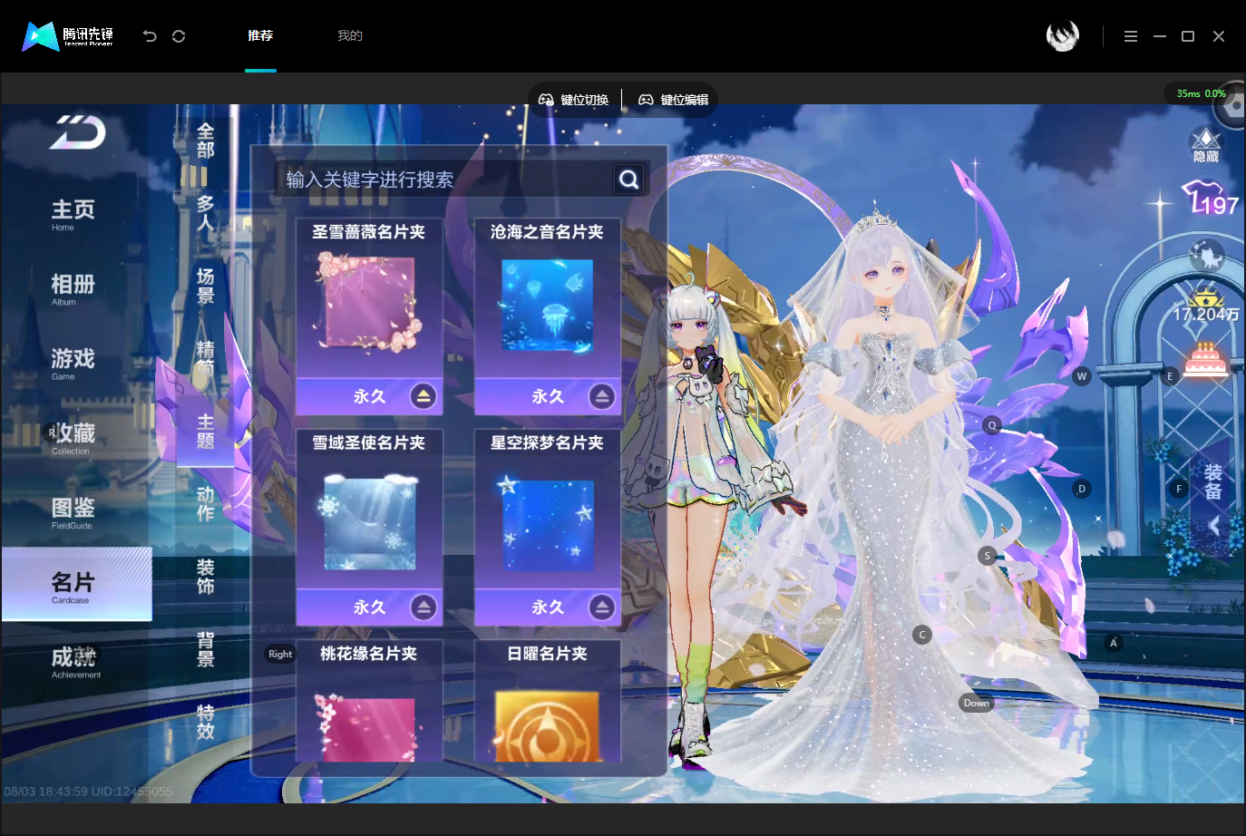Viewport: 1246px width, 836px height.
Task: Select the 全部 category tab
Action: tap(206, 141)
